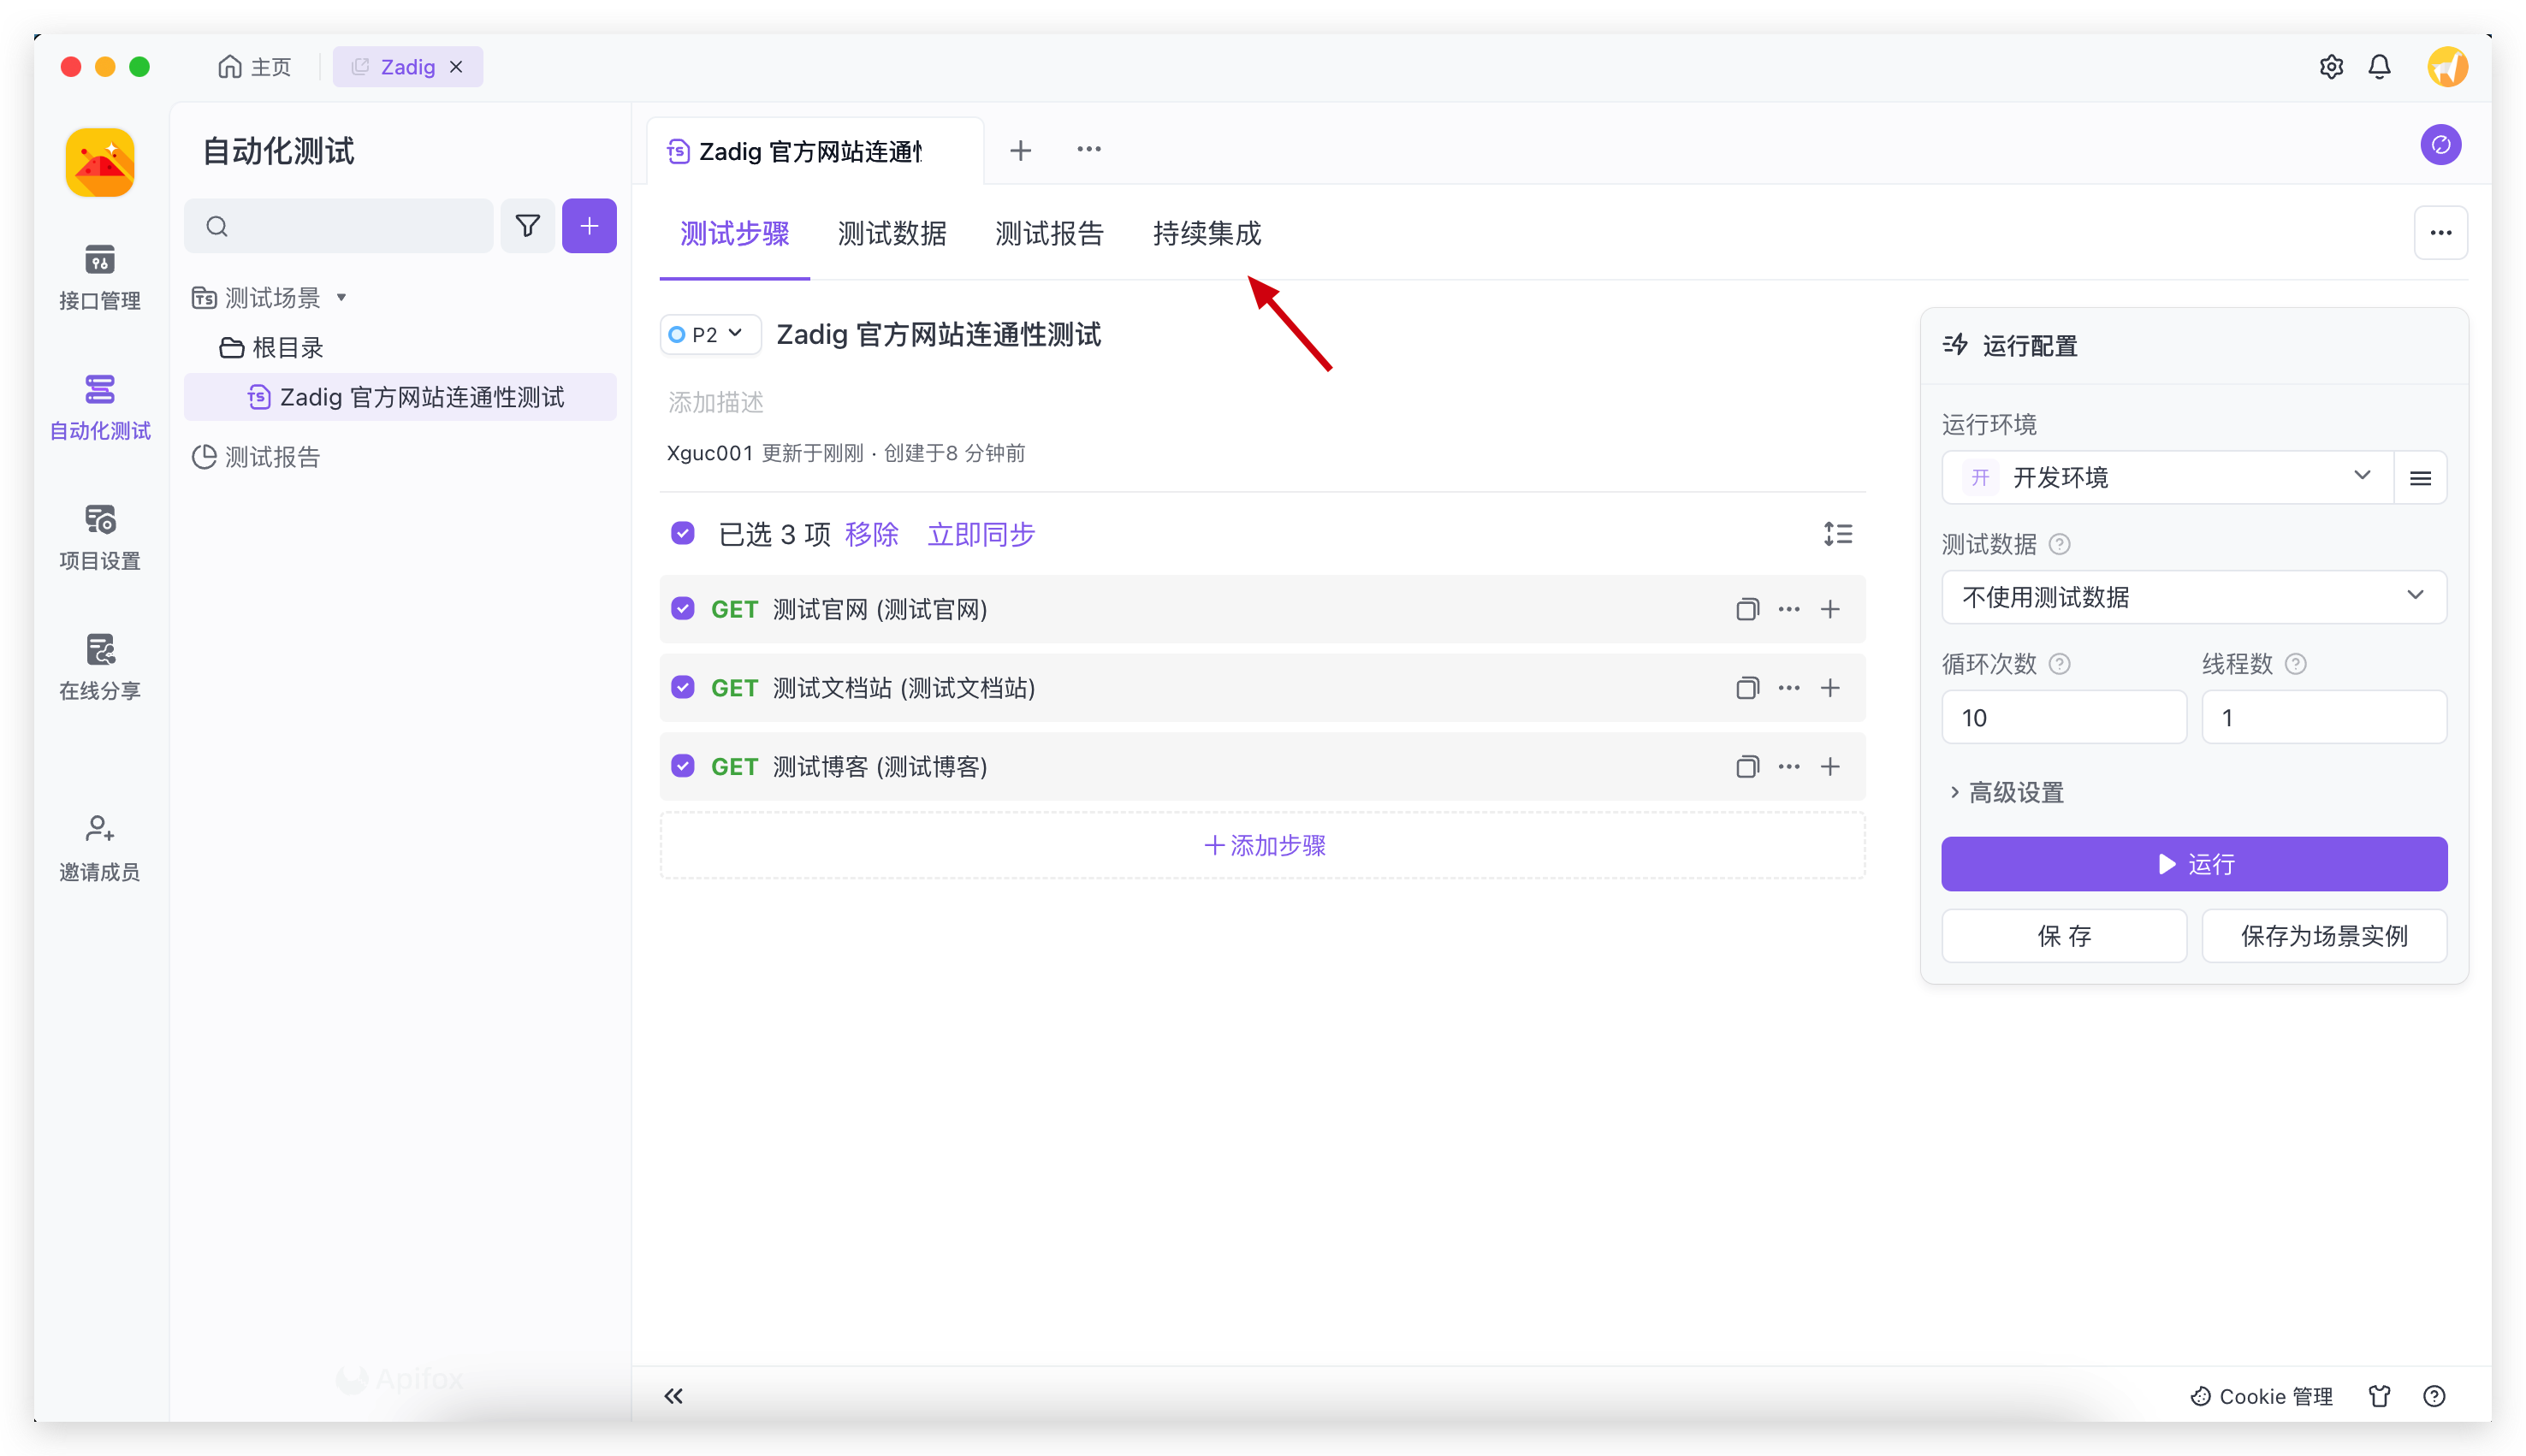The image size is (2526, 1456).
Task: Open environment management via the hamburger icon
Action: click(2420, 477)
